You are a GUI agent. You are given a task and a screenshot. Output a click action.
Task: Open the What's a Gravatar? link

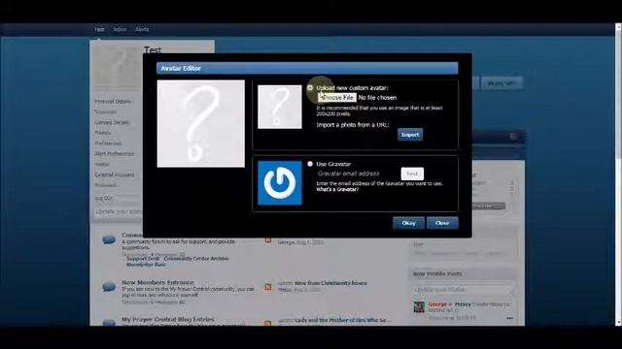[x=337, y=190]
